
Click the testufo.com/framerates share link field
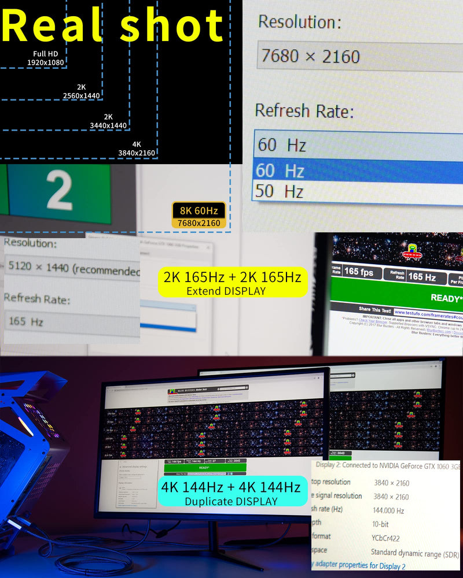[x=428, y=314]
